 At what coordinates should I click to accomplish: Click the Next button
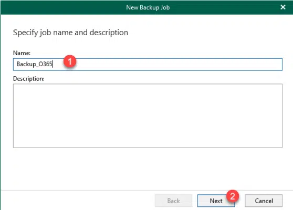(216, 201)
